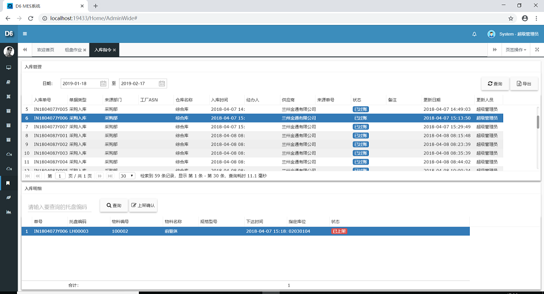Click the 导出 export button
The image size is (544, 294).
point(524,84)
